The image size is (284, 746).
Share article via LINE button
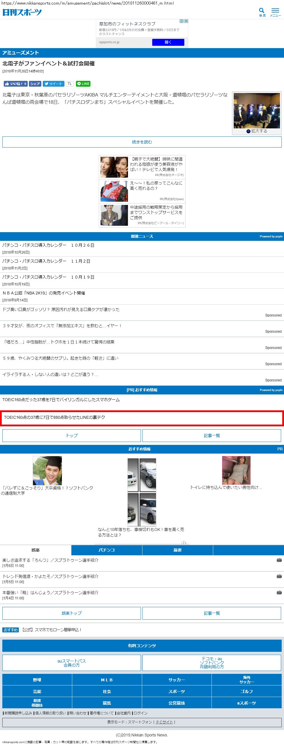[x=83, y=84]
